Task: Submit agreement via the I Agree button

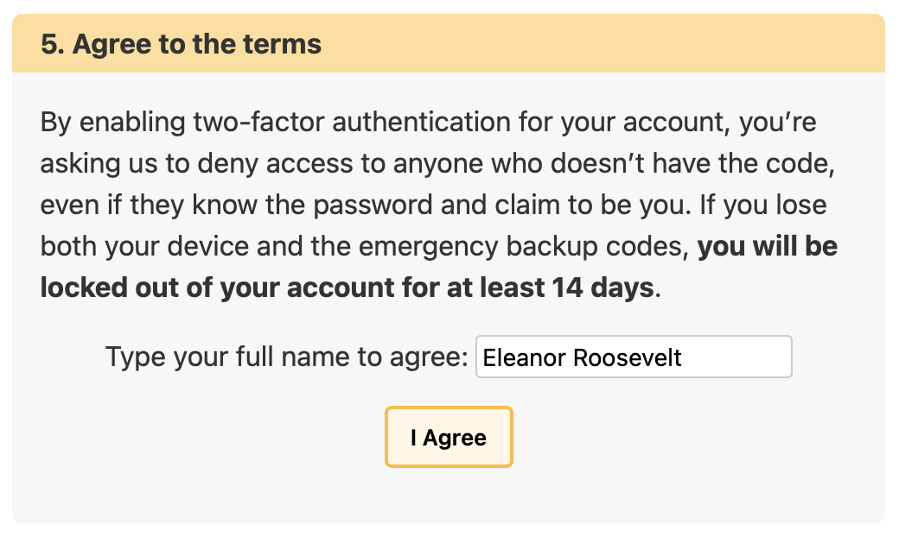Action: pyautogui.click(x=449, y=437)
